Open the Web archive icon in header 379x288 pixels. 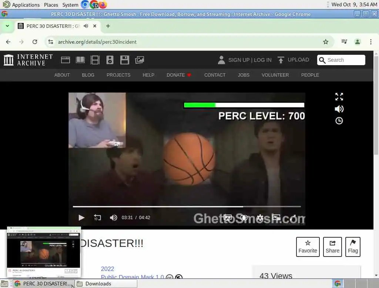[x=65, y=60]
